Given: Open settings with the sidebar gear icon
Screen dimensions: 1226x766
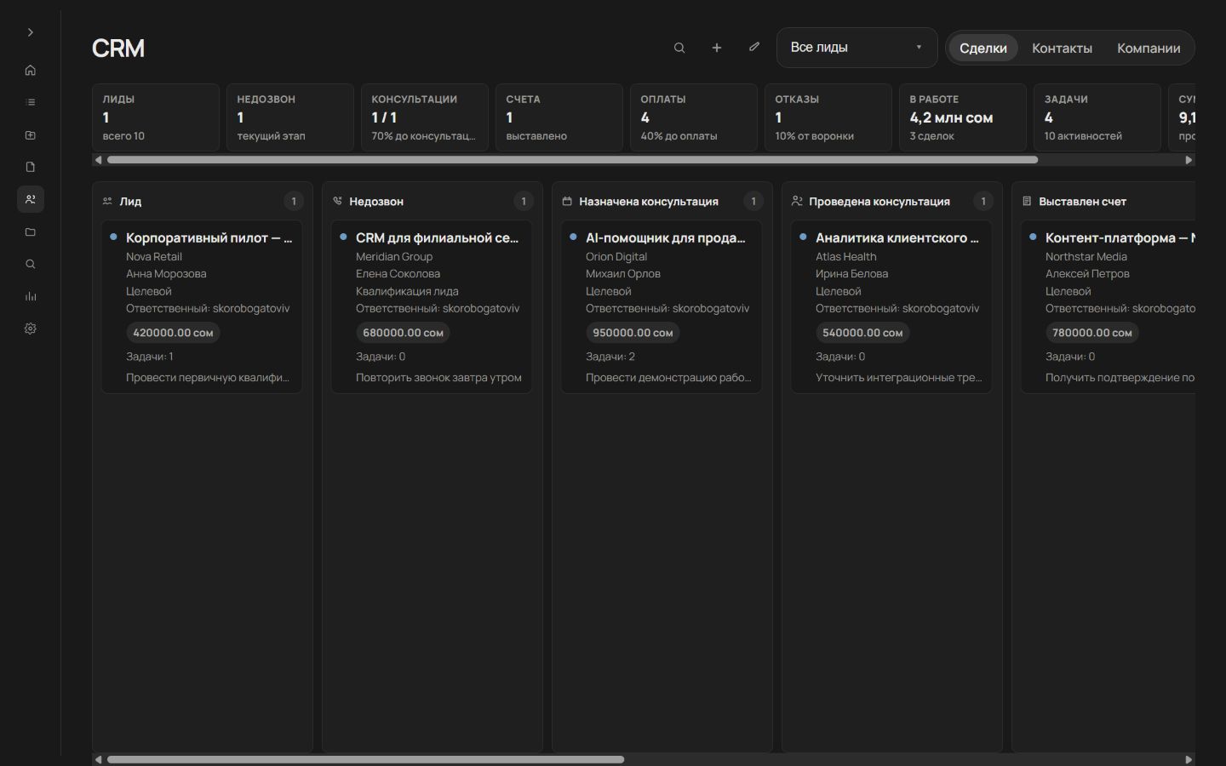Looking at the screenshot, I should coord(31,329).
